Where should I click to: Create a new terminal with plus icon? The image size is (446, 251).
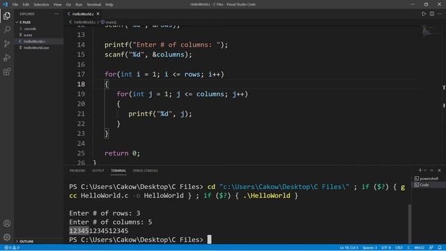point(420,170)
